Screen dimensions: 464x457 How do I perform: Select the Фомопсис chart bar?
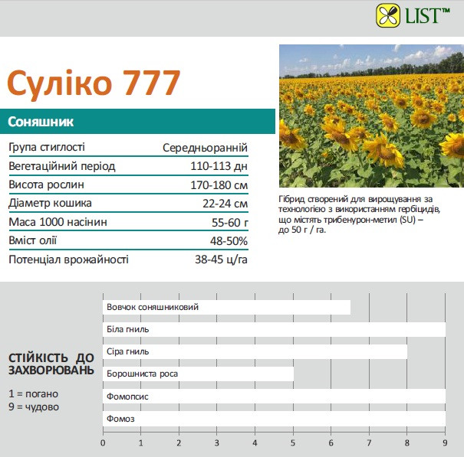274,397
